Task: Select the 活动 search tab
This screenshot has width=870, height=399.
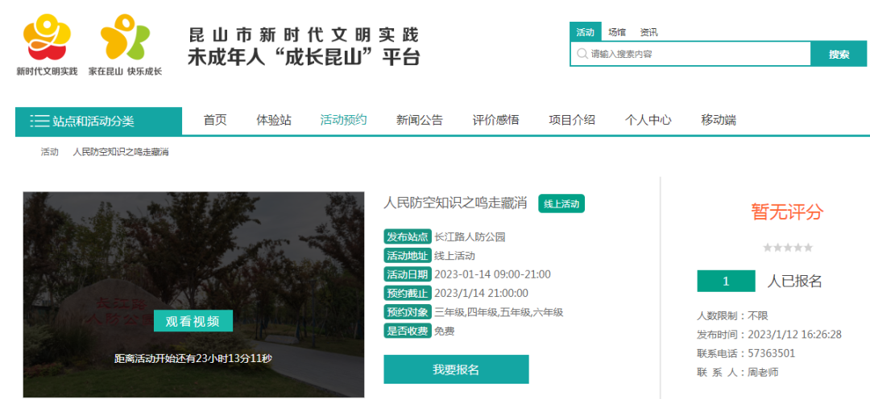Action: click(584, 32)
